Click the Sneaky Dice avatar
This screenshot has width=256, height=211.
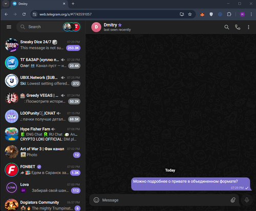12,45
